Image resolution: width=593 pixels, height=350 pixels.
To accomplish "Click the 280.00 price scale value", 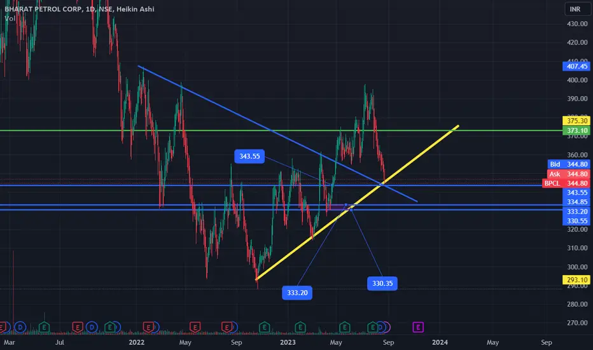I will [577, 304].
